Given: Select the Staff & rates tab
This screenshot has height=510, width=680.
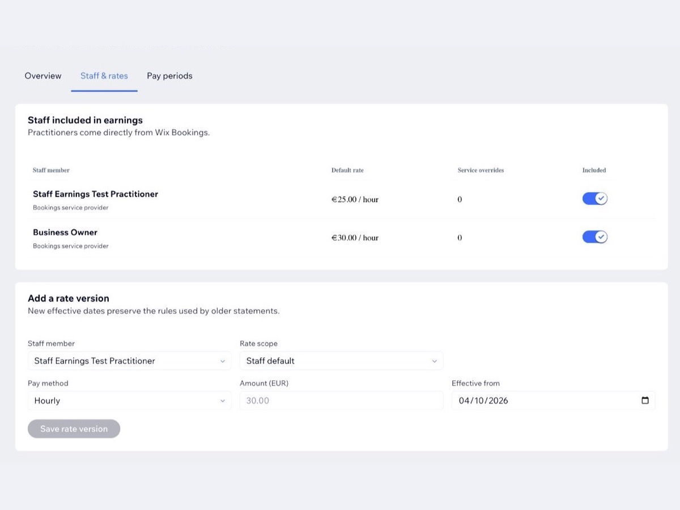Looking at the screenshot, I should (104, 76).
